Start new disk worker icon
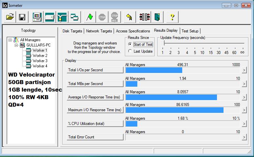254x157 pixels. [49, 17]
